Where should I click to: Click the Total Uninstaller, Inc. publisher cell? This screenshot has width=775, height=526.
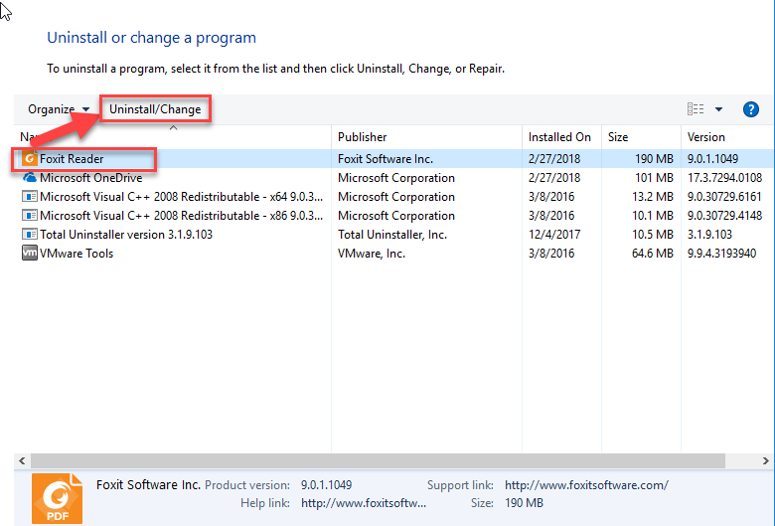click(x=392, y=234)
